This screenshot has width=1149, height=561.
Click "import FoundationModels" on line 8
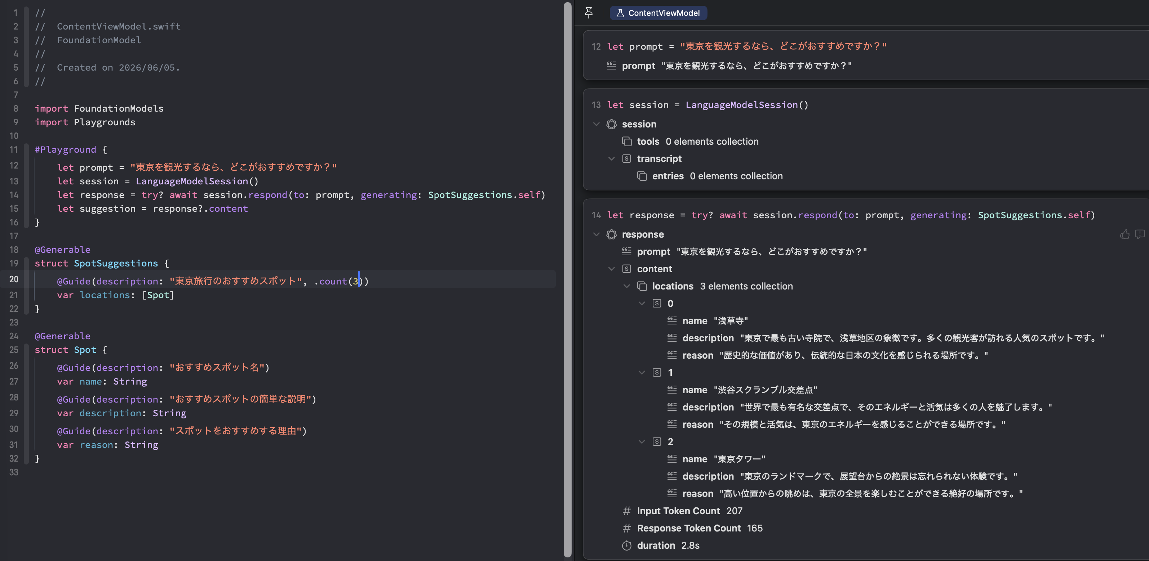(x=99, y=109)
